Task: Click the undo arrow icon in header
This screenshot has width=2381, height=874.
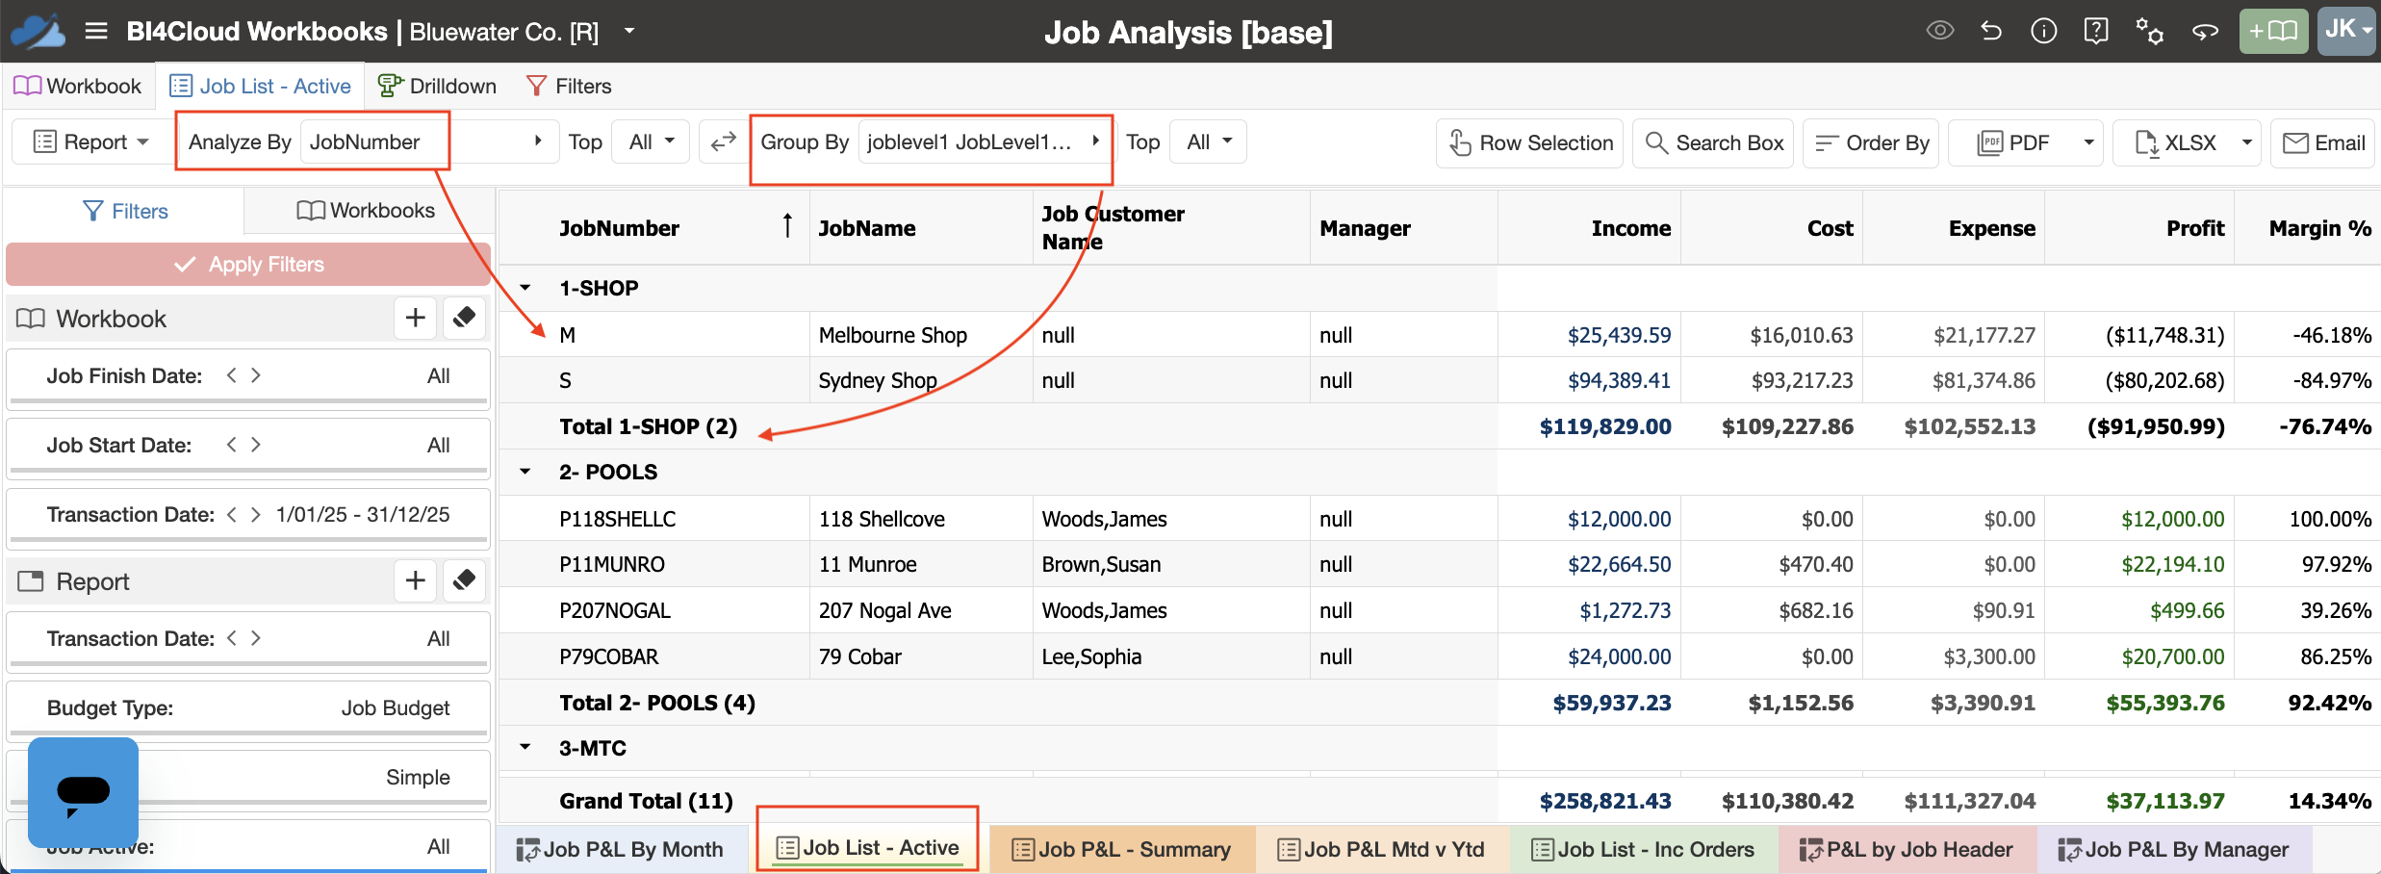Action: click(x=1991, y=31)
